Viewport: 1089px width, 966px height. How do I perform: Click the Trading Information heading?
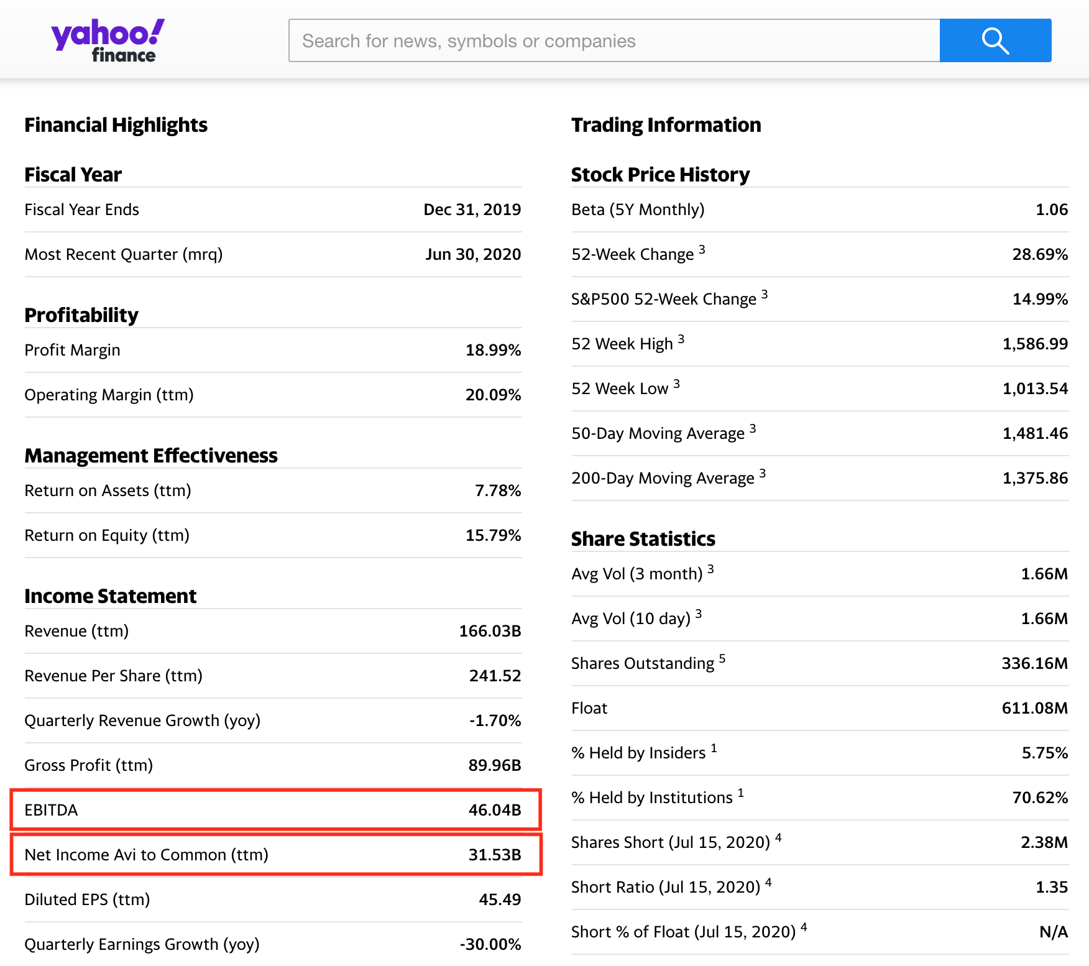click(666, 125)
